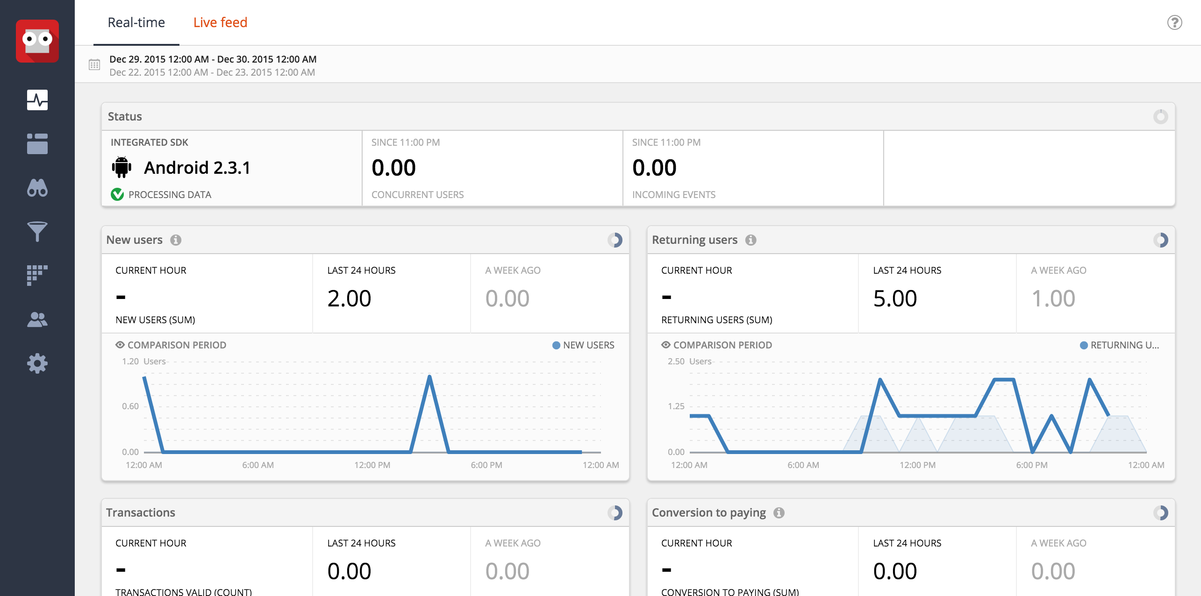Click the Transactions panel refresh indicator

pyautogui.click(x=615, y=513)
